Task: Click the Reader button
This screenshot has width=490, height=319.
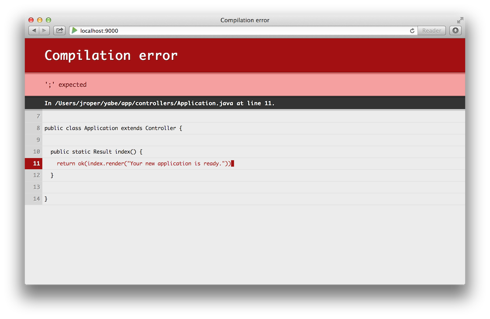Action: [x=431, y=31]
